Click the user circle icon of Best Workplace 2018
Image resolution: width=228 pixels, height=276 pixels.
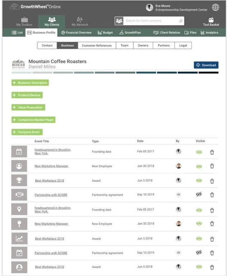click(19, 267)
